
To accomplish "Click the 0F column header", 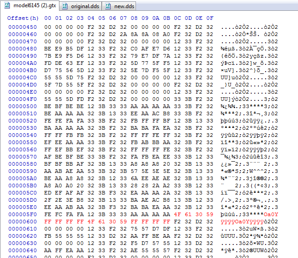I will point(210,18).
